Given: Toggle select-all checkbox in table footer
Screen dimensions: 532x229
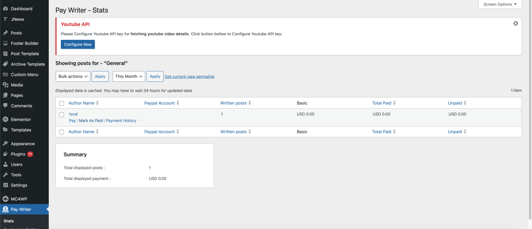Looking at the screenshot, I should tap(61, 132).
